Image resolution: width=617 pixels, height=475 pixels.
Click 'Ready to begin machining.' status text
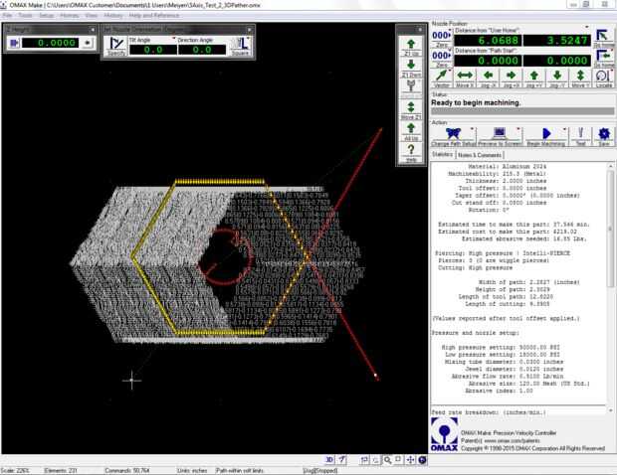476,102
